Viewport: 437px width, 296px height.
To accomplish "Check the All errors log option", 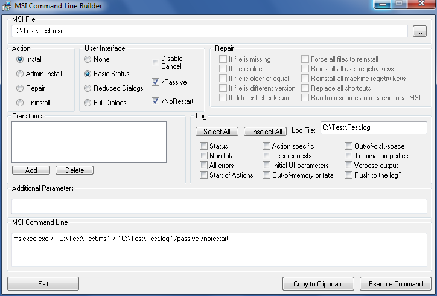I will point(203,166).
